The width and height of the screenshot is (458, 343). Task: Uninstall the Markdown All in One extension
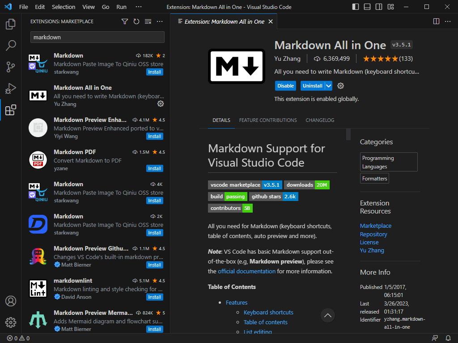click(313, 86)
